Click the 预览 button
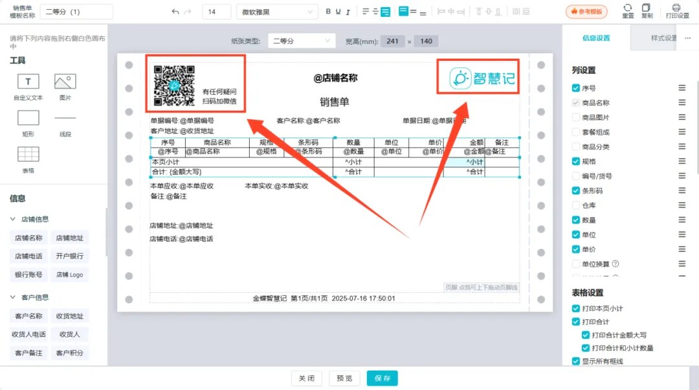 (x=344, y=378)
